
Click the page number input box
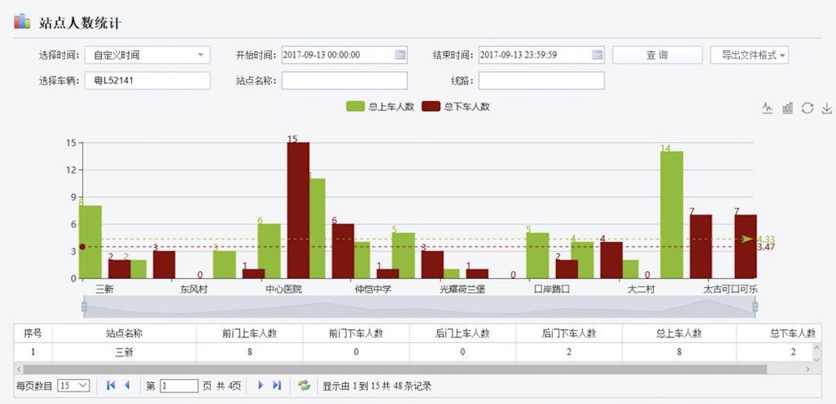179,386
